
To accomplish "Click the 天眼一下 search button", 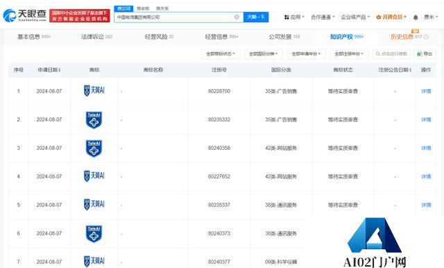I will pos(256,17).
